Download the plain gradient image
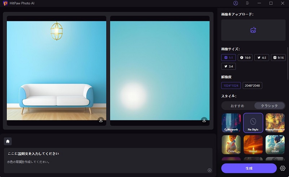 [x=204, y=120]
